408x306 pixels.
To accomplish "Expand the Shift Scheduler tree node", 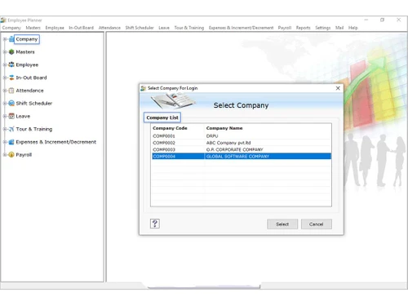I will click(x=5, y=104).
